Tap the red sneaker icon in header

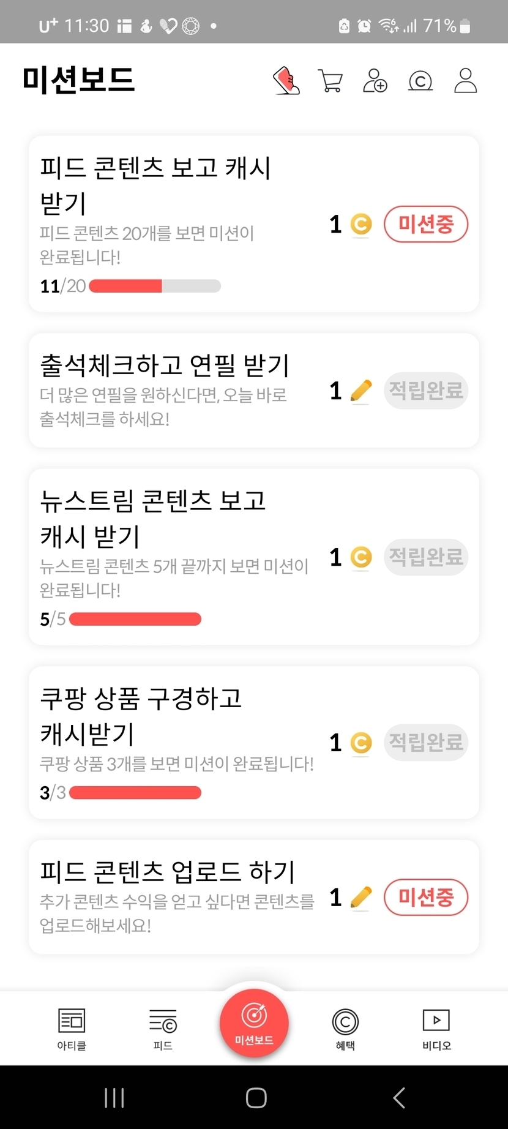(x=286, y=81)
